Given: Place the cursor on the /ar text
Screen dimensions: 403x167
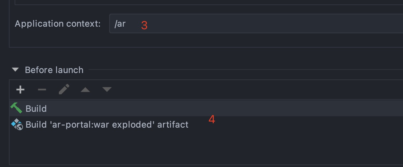Looking at the screenshot, I should (x=120, y=24).
